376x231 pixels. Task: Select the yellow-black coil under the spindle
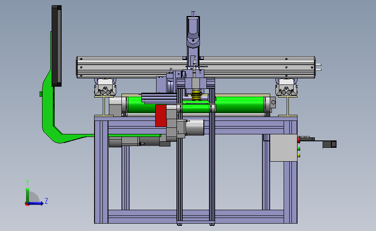[x=196, y=95]
